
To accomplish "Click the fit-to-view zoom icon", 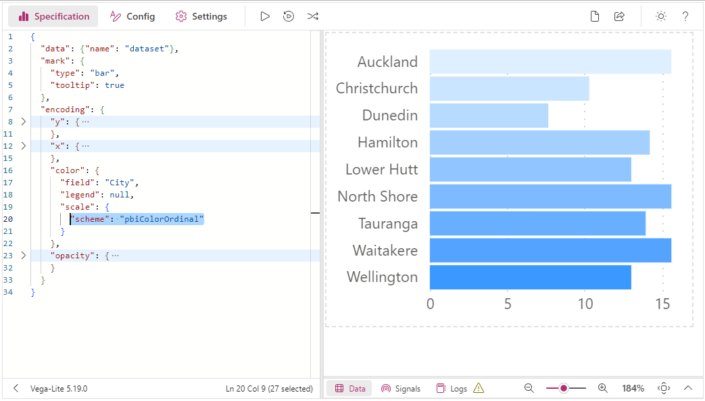I will (664, 388).
